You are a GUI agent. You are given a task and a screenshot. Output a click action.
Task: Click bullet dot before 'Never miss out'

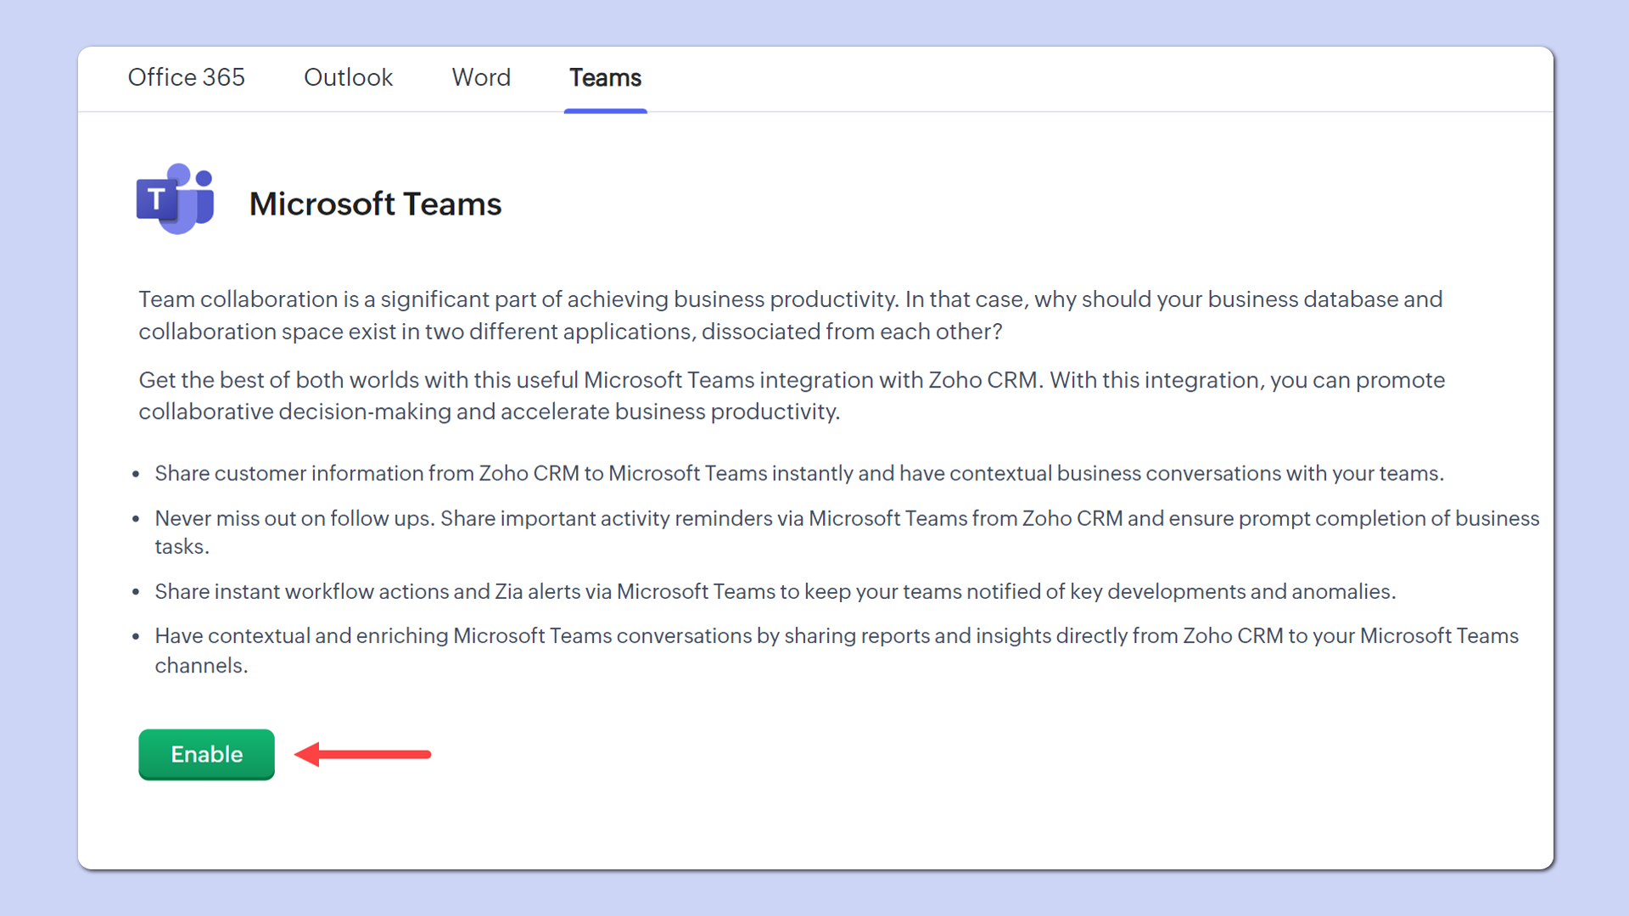tap(136, 519)
